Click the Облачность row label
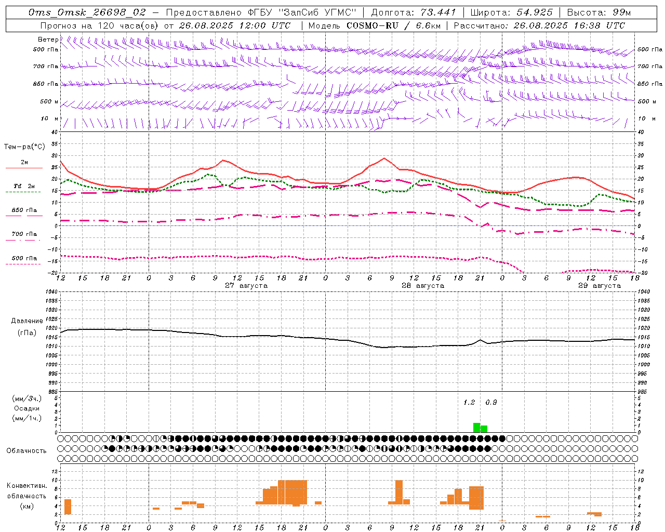Viewport: 665px width, 532px height. (x=26, y=451)
